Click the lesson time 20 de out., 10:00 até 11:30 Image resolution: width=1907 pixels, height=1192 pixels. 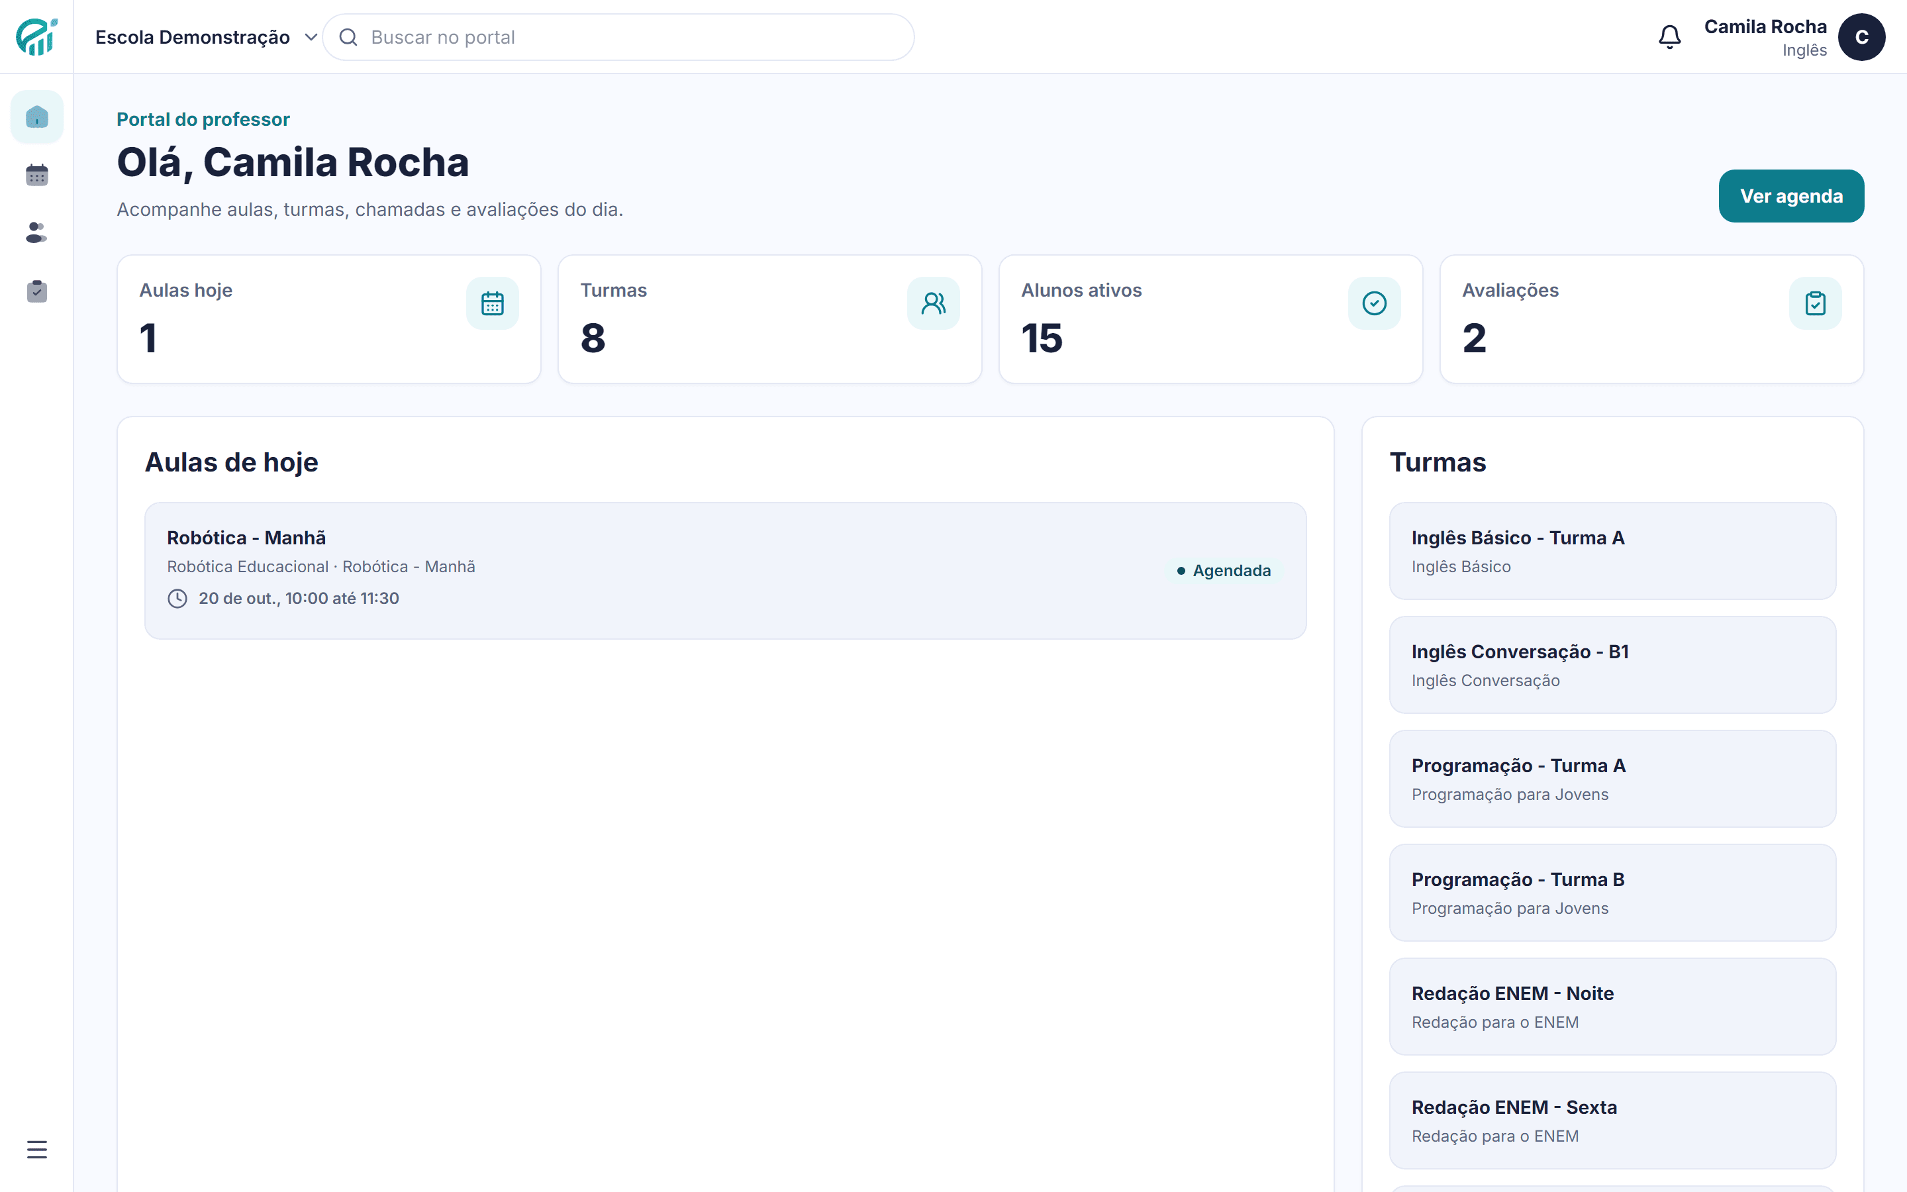299,599
